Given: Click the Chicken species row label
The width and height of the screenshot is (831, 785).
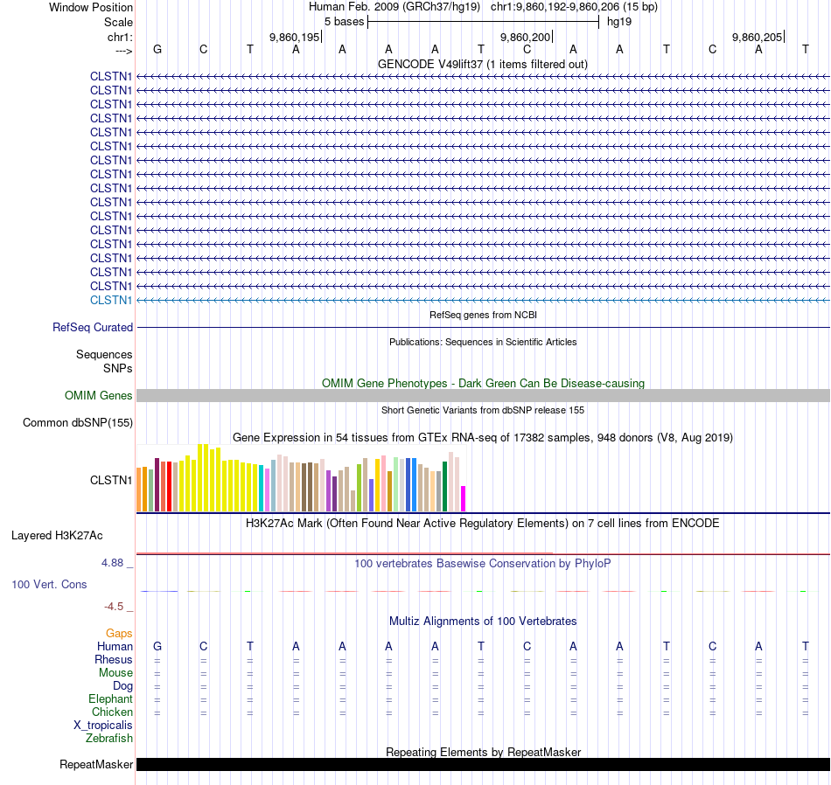Looking at the screenshot, I should tap(112, 712).
